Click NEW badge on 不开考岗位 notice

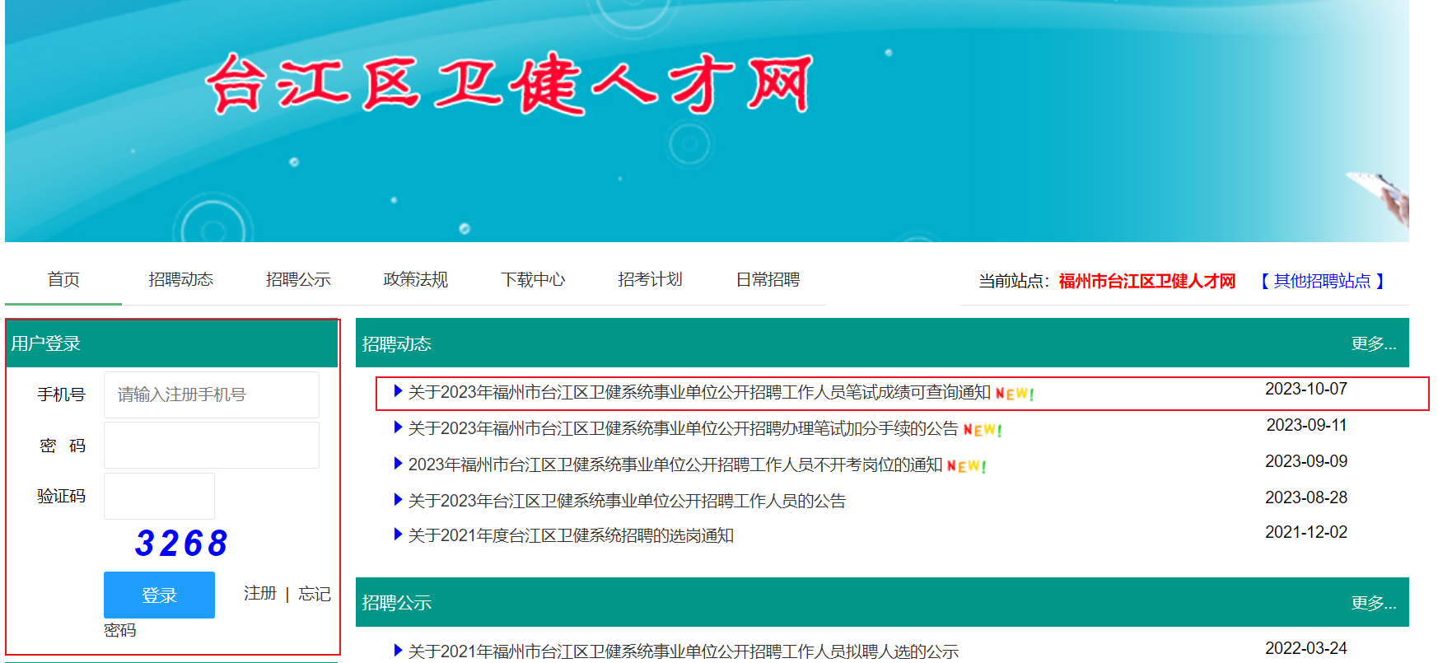967,466
